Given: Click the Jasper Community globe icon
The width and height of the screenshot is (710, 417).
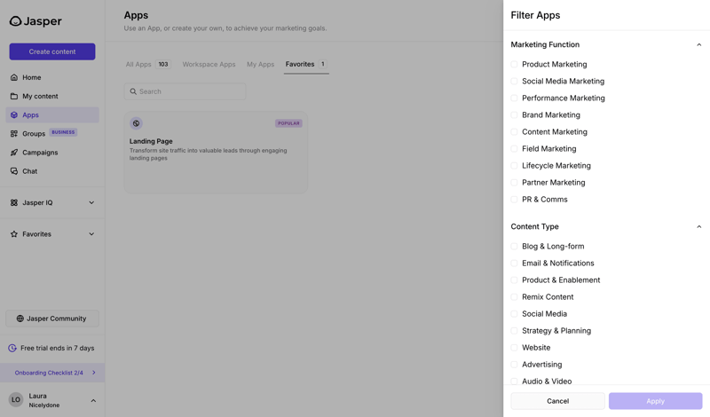Looking at the screenshot, I should pos(20,319).
